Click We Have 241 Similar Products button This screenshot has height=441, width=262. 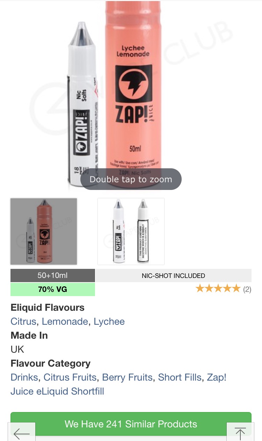point(131,424)
